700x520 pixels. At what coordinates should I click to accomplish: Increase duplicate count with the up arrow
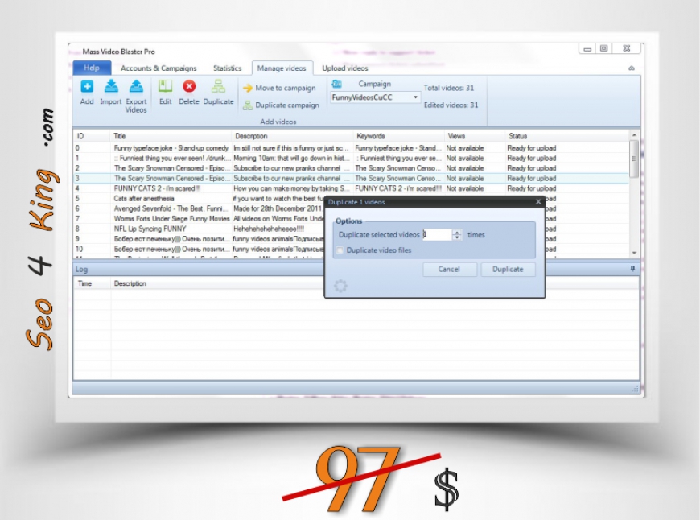(x=457, y=233)
